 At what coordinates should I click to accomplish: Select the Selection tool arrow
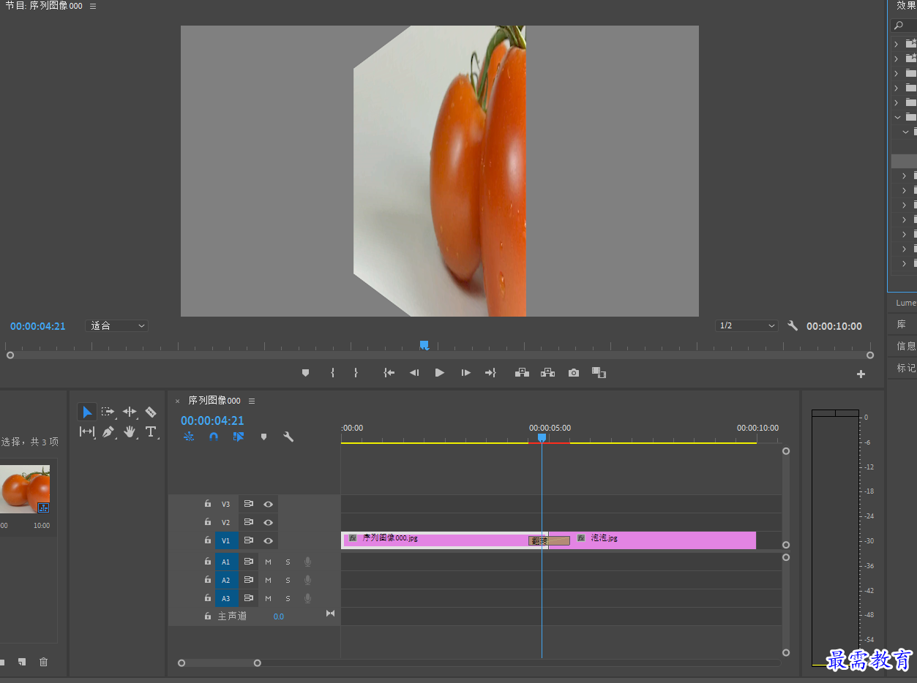coord(87,412)
